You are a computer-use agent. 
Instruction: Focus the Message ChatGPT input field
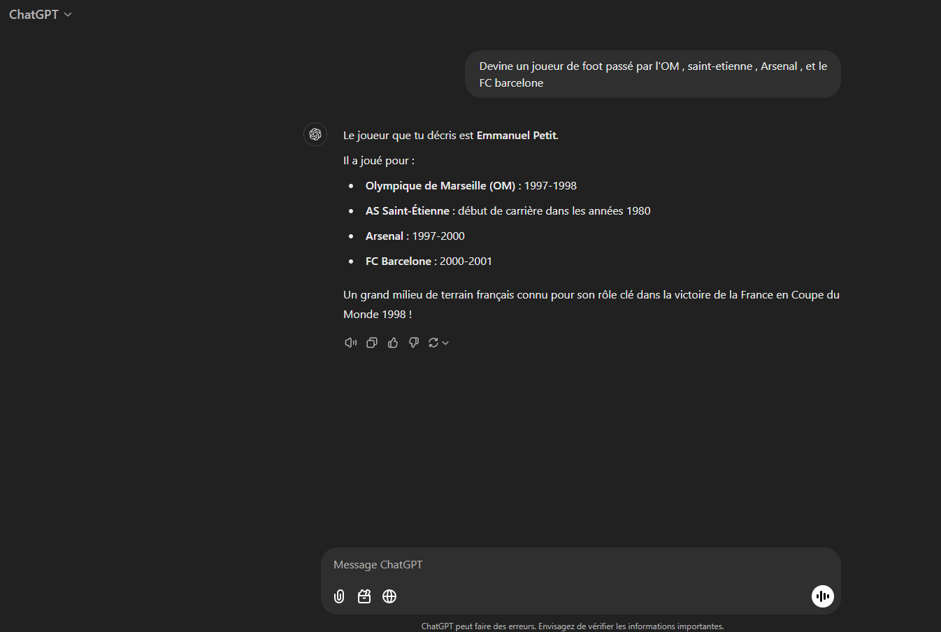[x=580, y=565]
